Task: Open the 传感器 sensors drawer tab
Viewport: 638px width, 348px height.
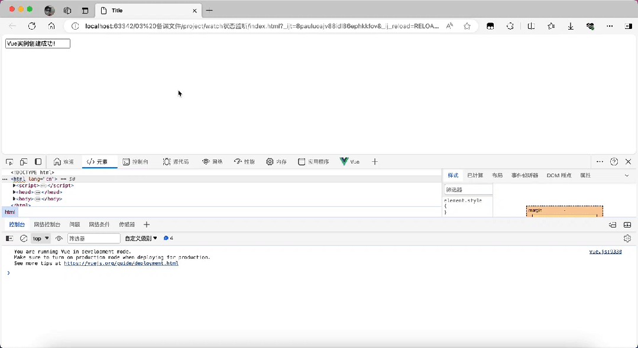Action: point(127,225)
